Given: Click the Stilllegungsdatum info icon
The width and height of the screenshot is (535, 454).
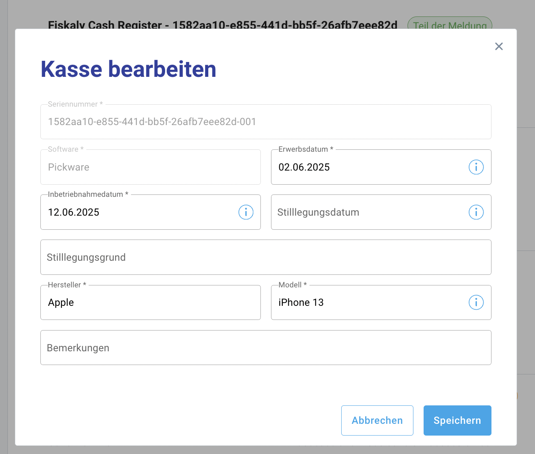Looking at the screenshot, I should (476, 212).
